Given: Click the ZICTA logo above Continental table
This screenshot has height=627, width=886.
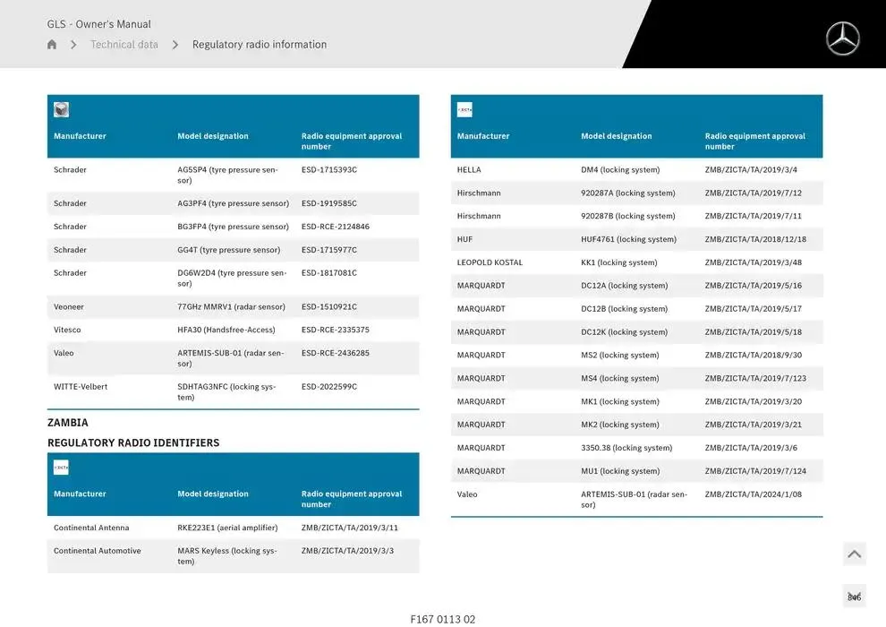Looking at the screenshot, I should pyautogui.click(x=61, y=468).
